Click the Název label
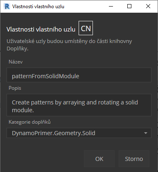 point(16,62)
